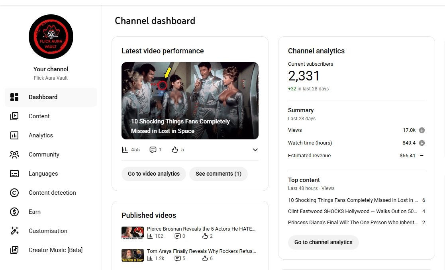Click the Flick Aura Vault channel avatar

[x=51, y=37]
